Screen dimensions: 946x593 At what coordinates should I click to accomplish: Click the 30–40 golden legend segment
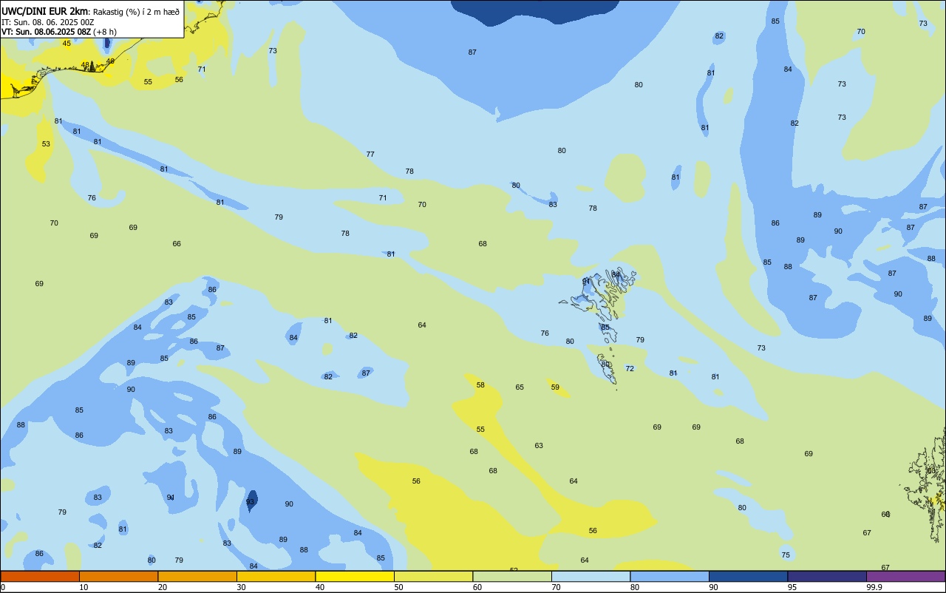pyautogui.click(x=276, y=576)
